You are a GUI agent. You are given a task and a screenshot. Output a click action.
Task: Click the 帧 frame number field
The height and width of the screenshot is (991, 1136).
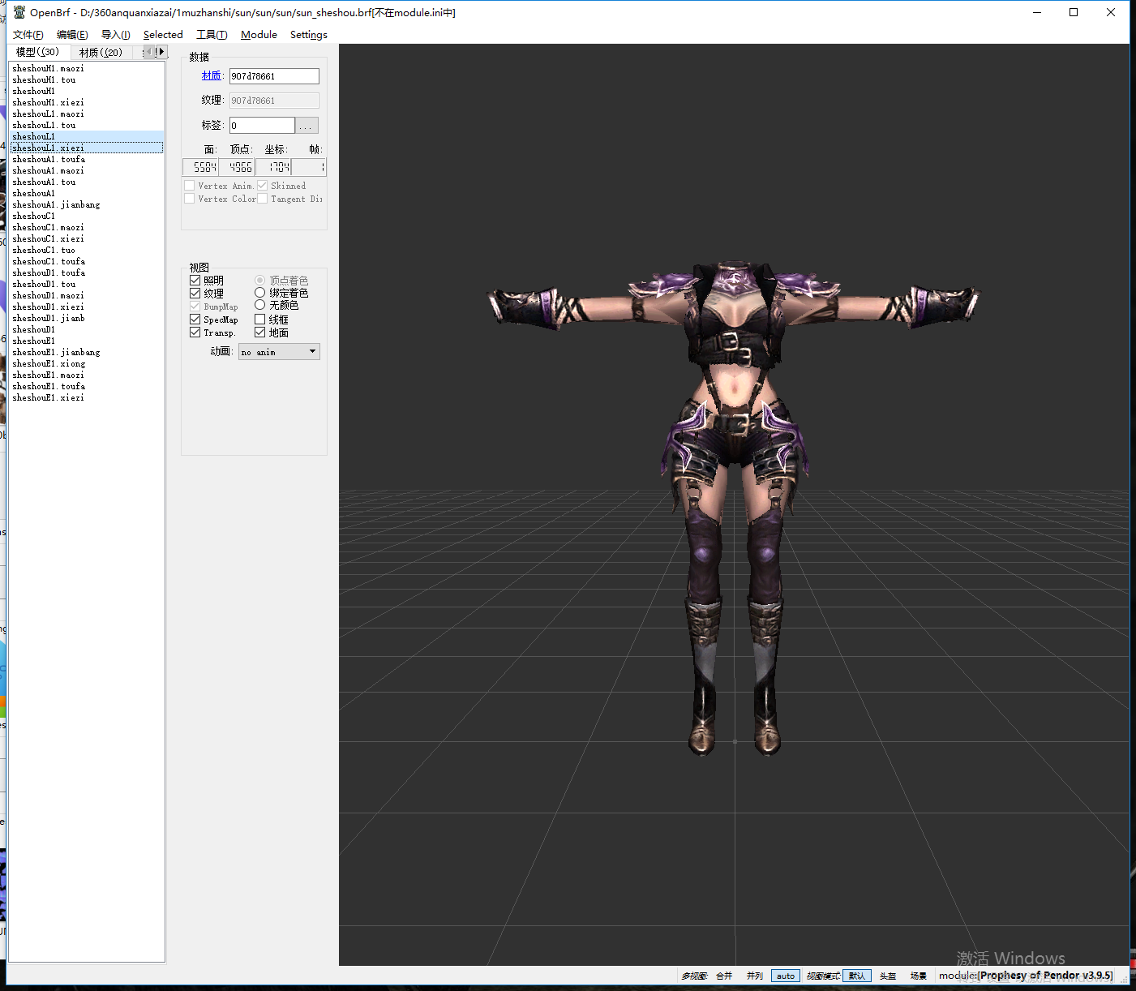click(309, 167)
